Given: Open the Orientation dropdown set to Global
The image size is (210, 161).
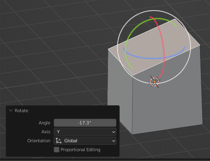Looking at the screenshot, I should click(85, 141).
